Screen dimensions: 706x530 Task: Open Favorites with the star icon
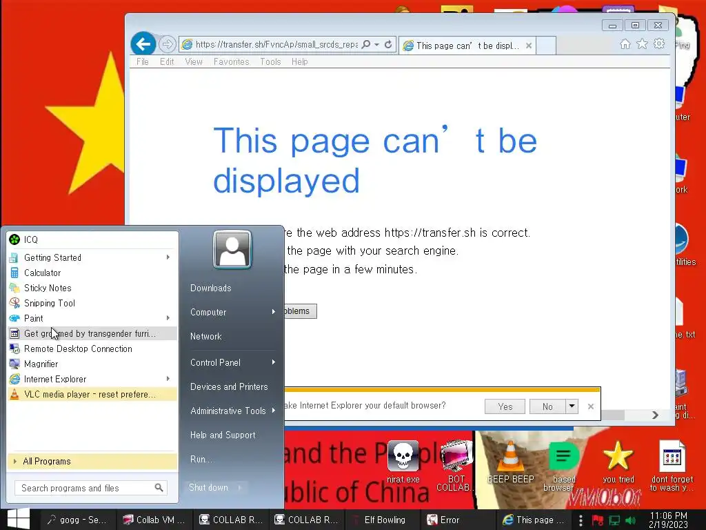642,43
